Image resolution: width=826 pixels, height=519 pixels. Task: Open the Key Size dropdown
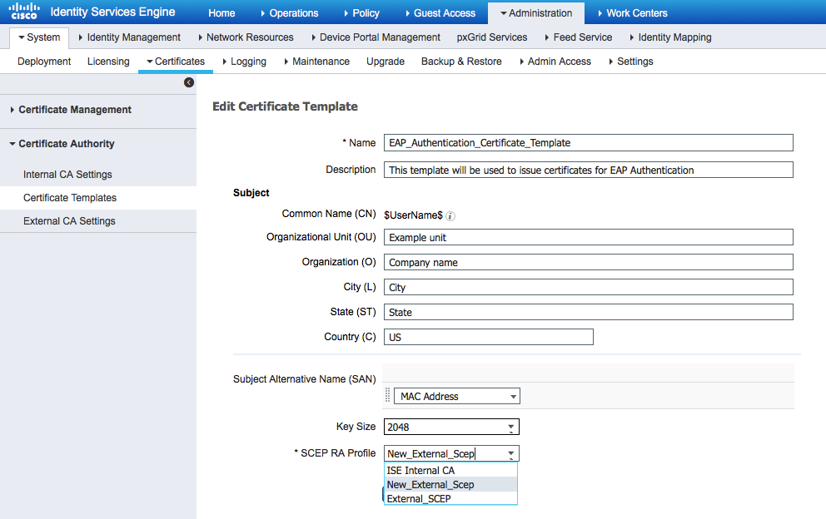click(x=451, y=428)
